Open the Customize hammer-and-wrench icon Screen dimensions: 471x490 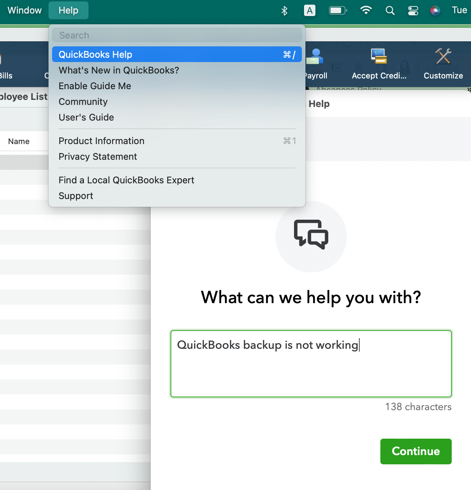pyautogui.click(x=443, y=56)
